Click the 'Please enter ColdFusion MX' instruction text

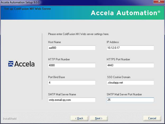coord(79,34)
